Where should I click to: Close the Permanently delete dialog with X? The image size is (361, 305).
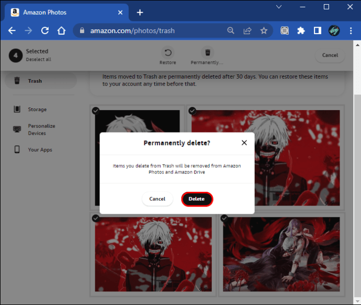click(244, 143)
